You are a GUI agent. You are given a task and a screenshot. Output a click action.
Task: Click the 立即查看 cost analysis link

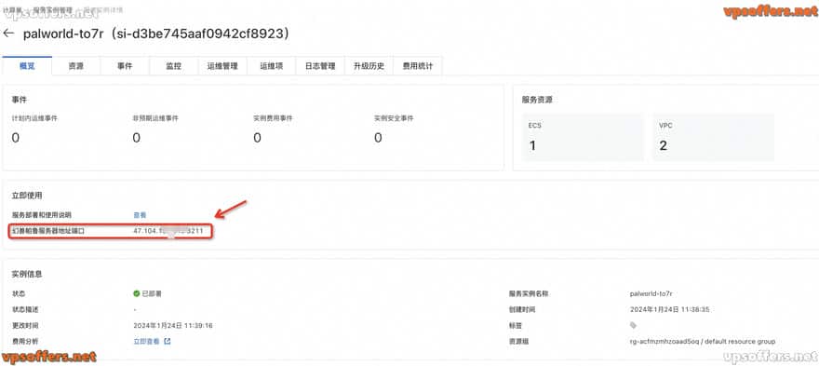[x=147, y=342]
